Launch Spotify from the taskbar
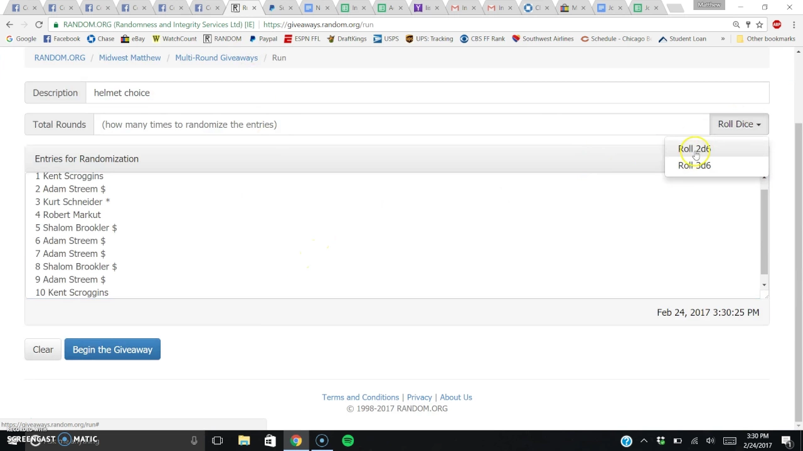803x451 pixels. 348,440
